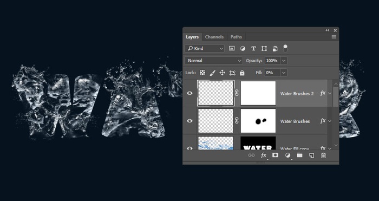Open the Opacity value dropdown arrow

coord(284,61)
